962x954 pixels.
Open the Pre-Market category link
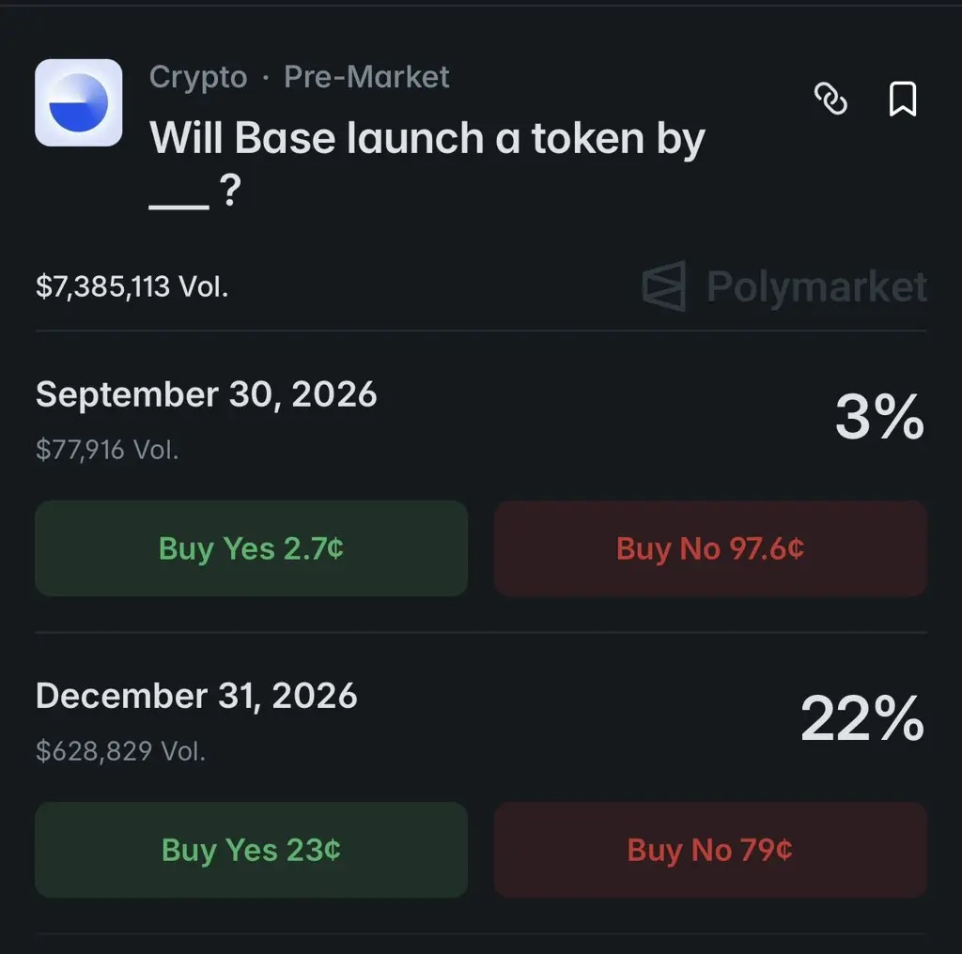[x=366, y=77]
